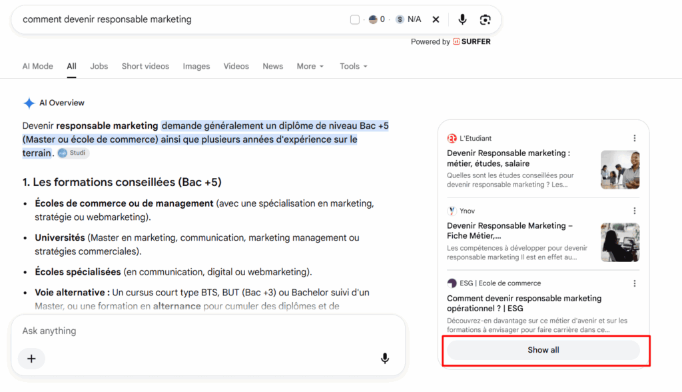Screen dimensions: 682x392
Task: Open L'Etudiant article Devenir Responsable marketing
Action: (508, 158)
